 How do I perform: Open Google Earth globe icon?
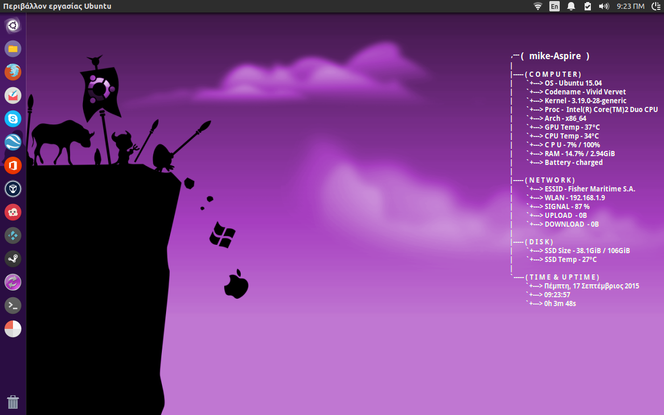(x=13, y=142)
